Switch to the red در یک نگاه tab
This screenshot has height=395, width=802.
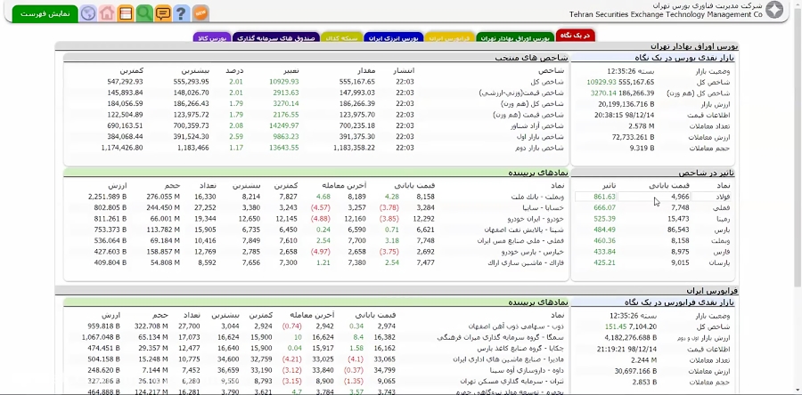pos(576,36)
